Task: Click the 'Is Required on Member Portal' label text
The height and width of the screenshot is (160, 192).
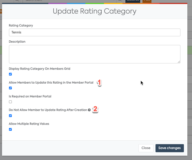Action: click(x=30, y=96)
